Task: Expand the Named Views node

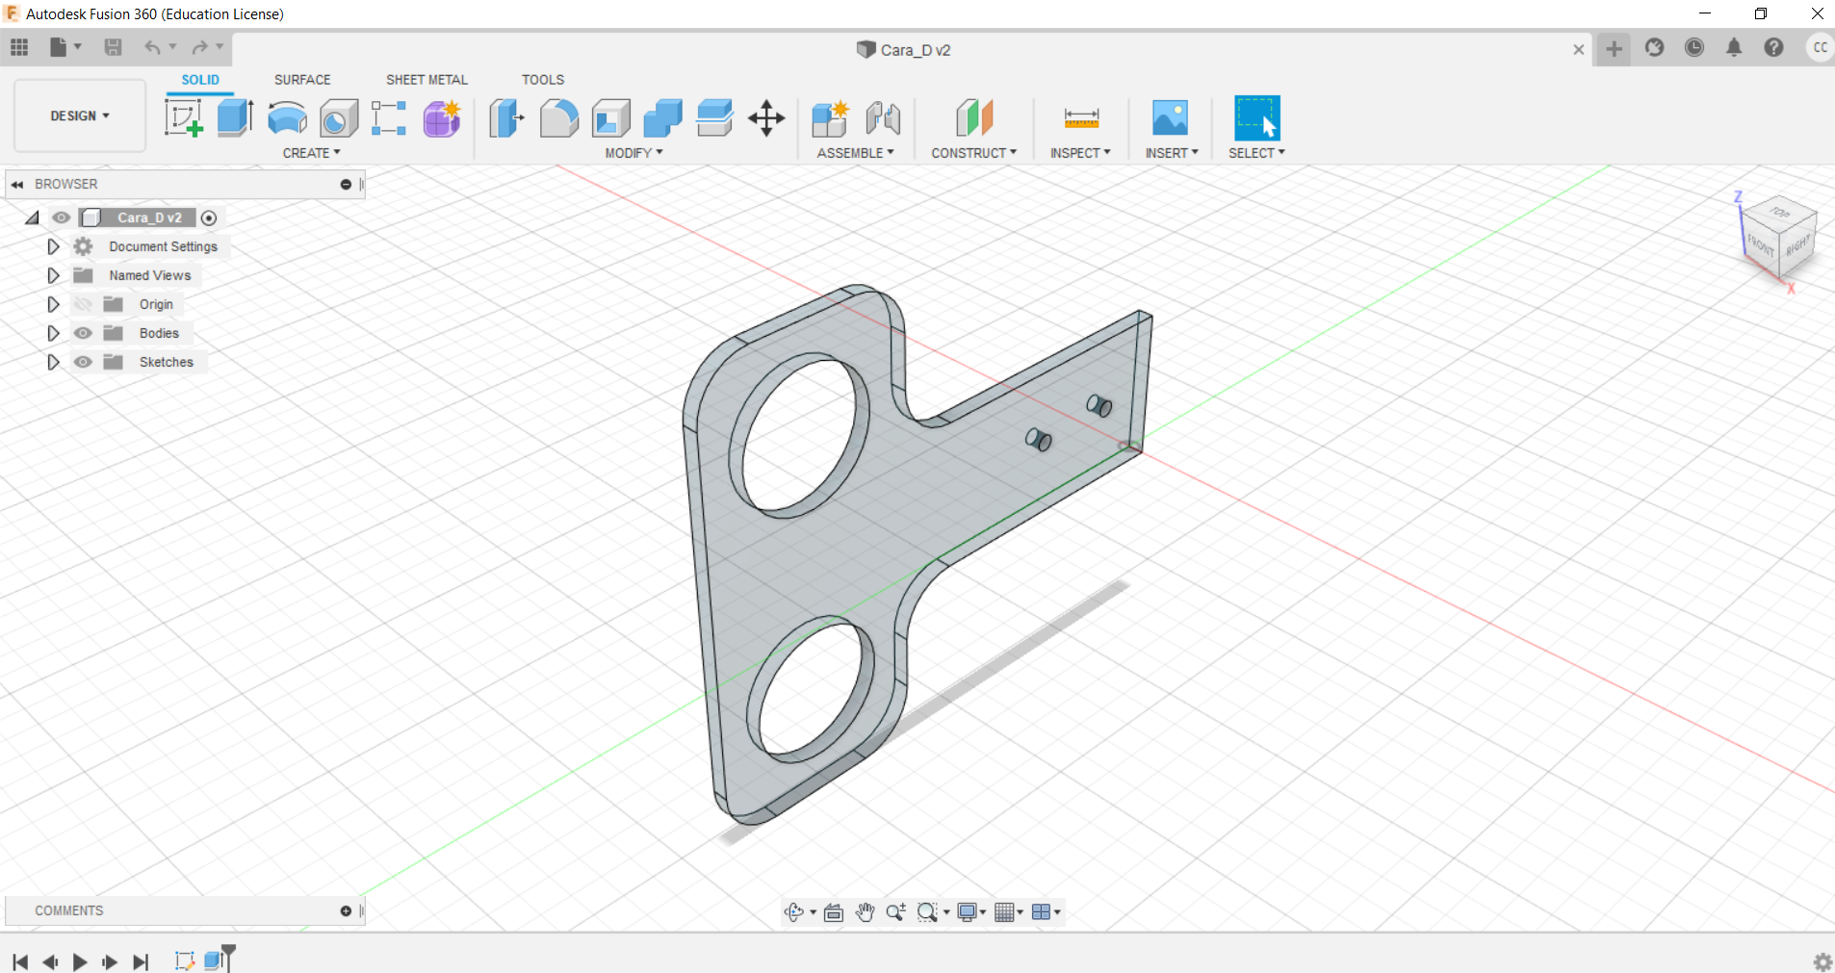Action: [53, 275]
